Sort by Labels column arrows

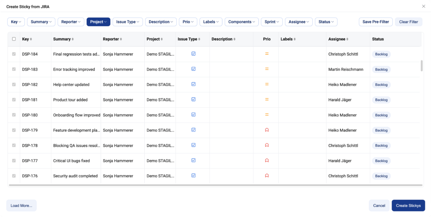coord(294,39)
